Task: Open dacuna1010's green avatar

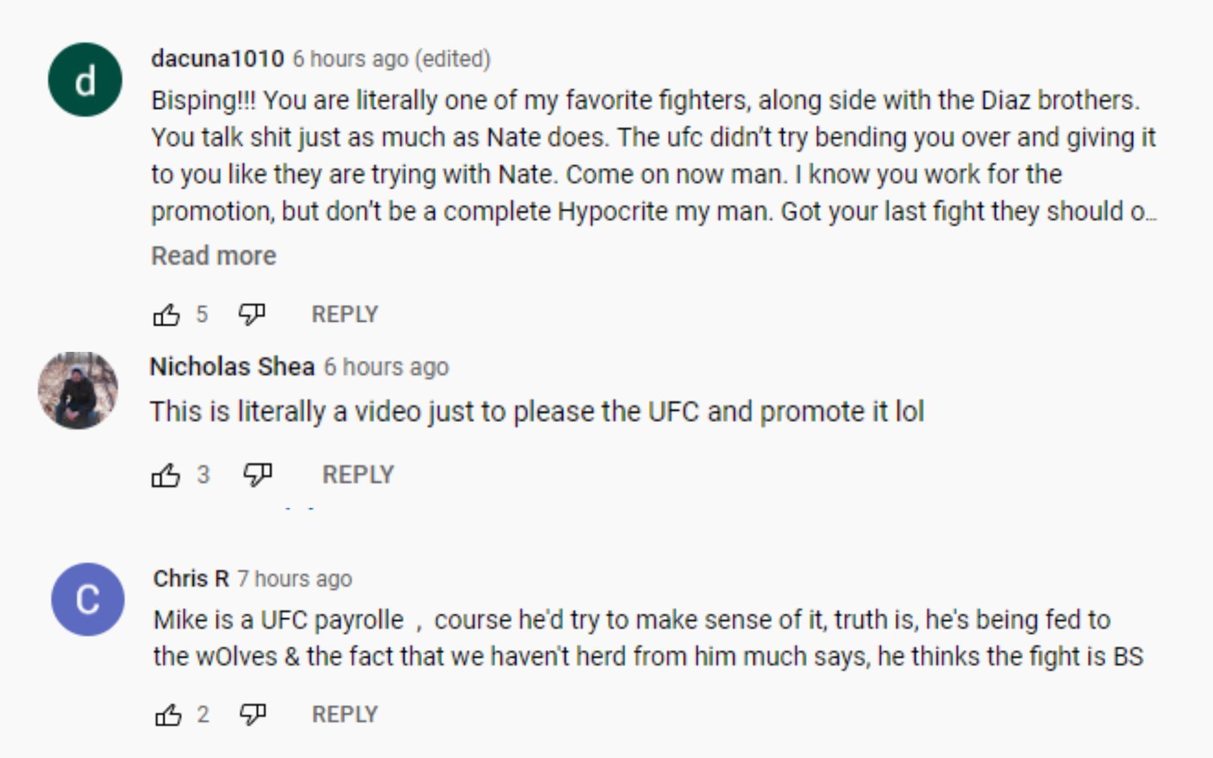Action: (x=85, y=80)
